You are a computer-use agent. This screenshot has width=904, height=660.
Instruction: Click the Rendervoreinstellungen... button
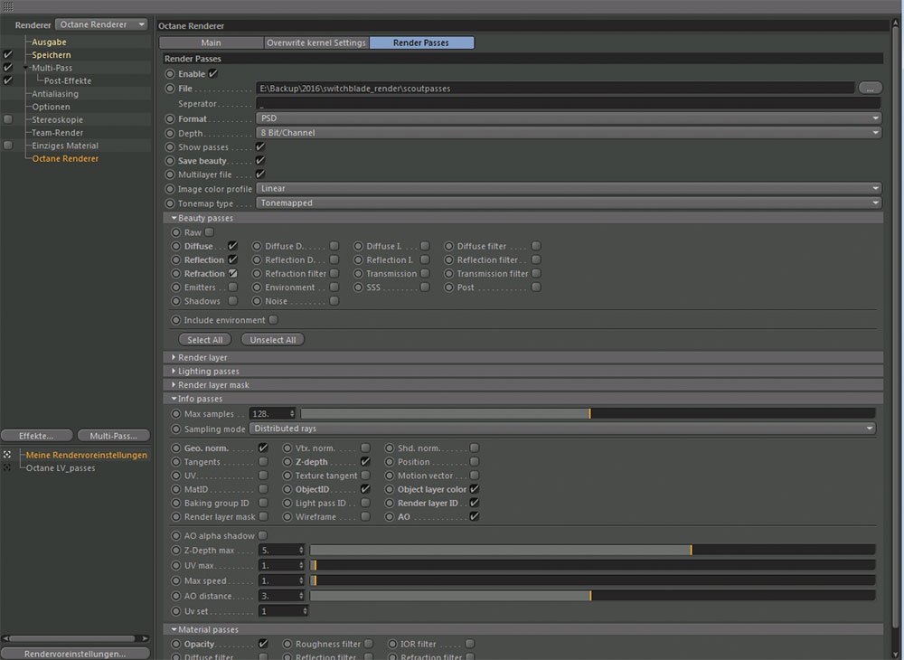pyautogui.click(x=75, y=654)
